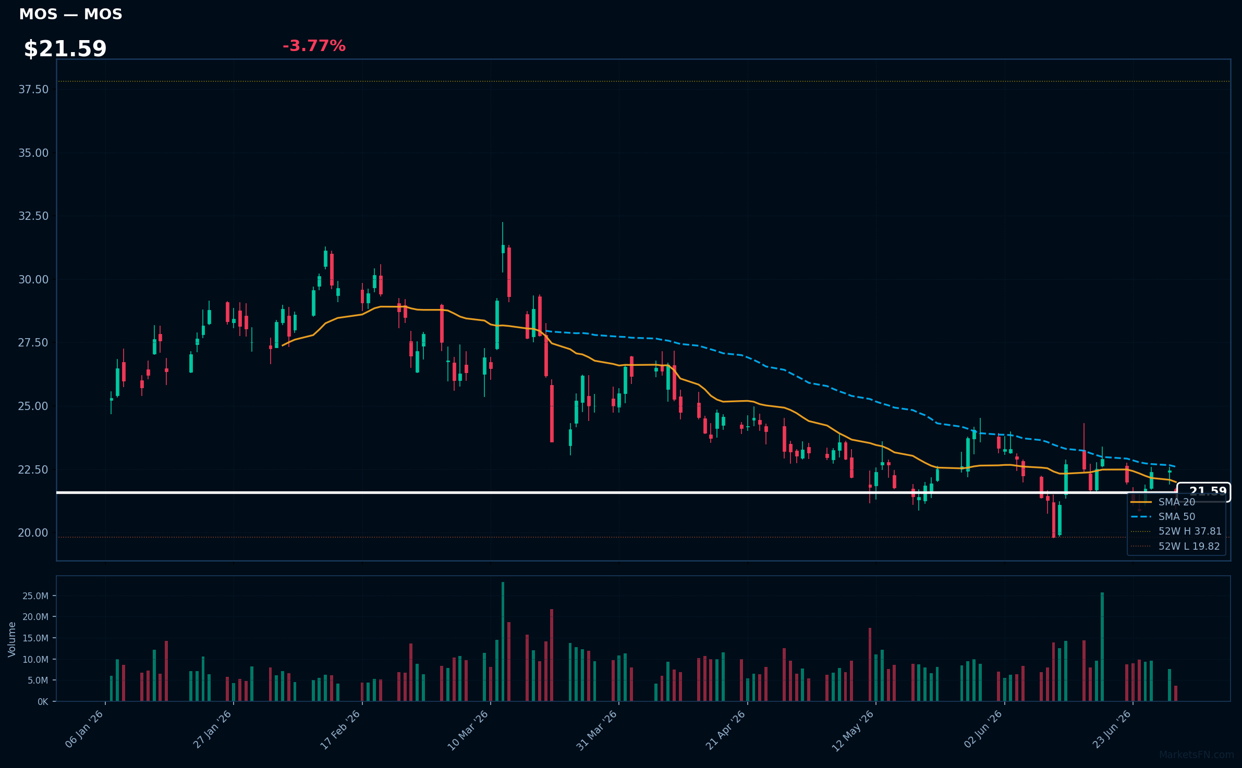This screenshot has width=1242, height=768.
Task: Click the 25.00 price axis label
Action: pyautogui.click(x=33, y=406)
